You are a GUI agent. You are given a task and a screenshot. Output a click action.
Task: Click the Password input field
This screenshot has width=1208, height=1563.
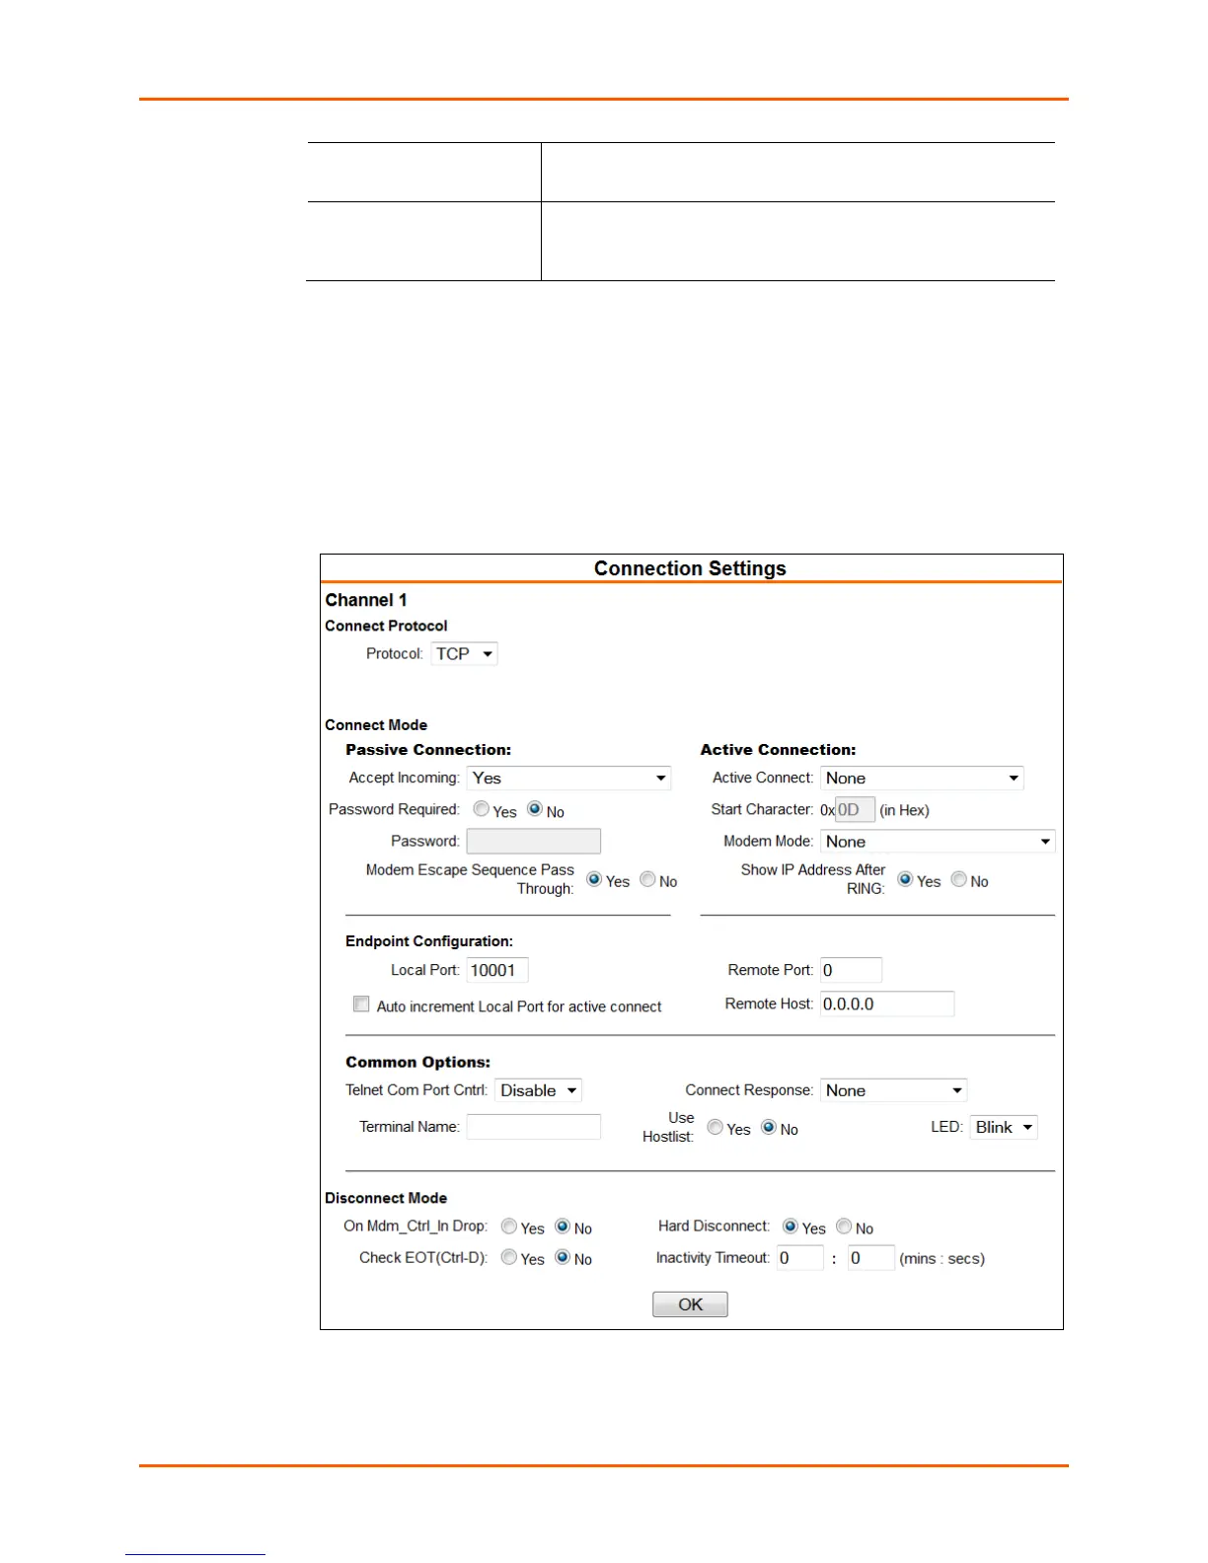click(x=534, y=841)
